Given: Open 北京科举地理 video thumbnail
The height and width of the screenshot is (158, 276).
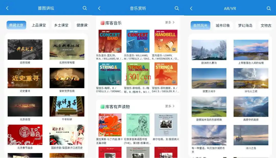Looking at the screenshot, I should tap(67, 50).
